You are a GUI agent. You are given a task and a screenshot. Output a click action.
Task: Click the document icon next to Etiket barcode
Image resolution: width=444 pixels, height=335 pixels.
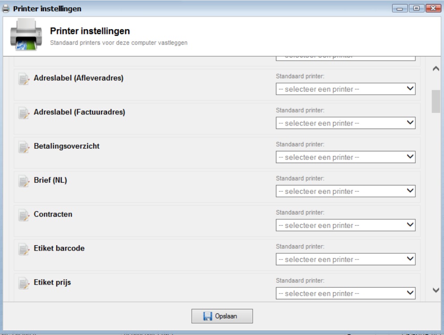[x=23, y=249]
